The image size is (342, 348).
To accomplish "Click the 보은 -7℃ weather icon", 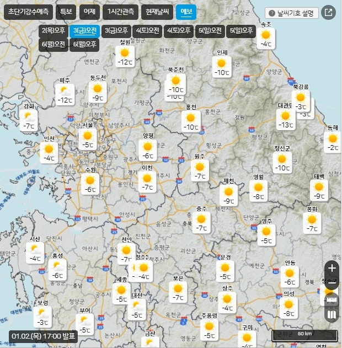I will tap(178, 292).
